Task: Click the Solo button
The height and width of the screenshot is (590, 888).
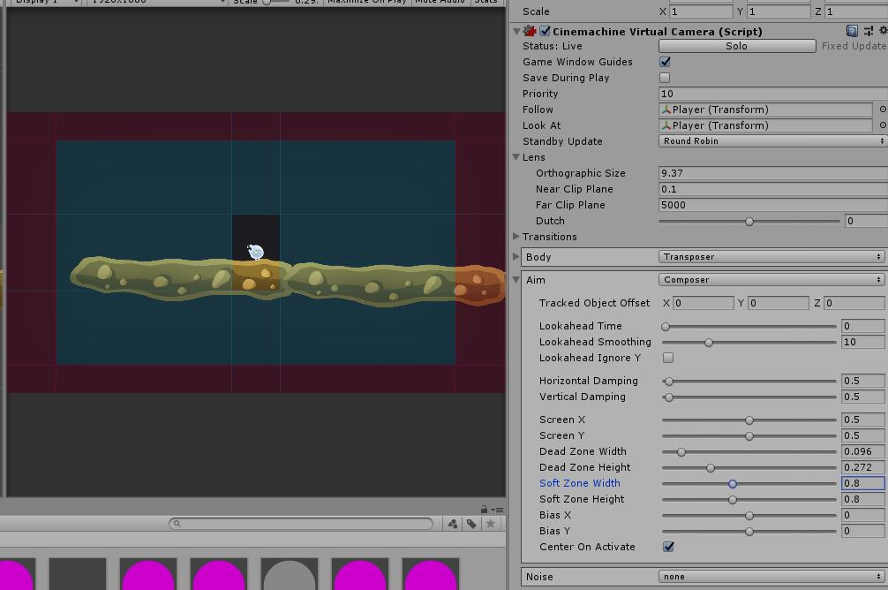Action: point(737,46)
